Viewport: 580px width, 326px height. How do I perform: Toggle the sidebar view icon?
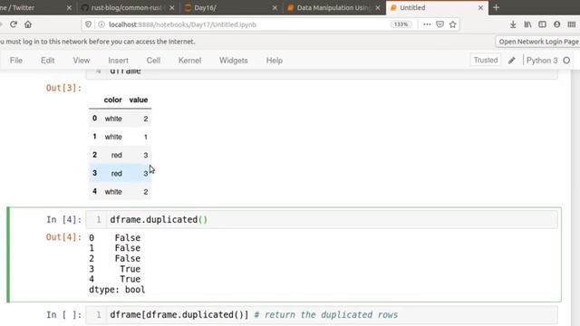click(542, 24)
